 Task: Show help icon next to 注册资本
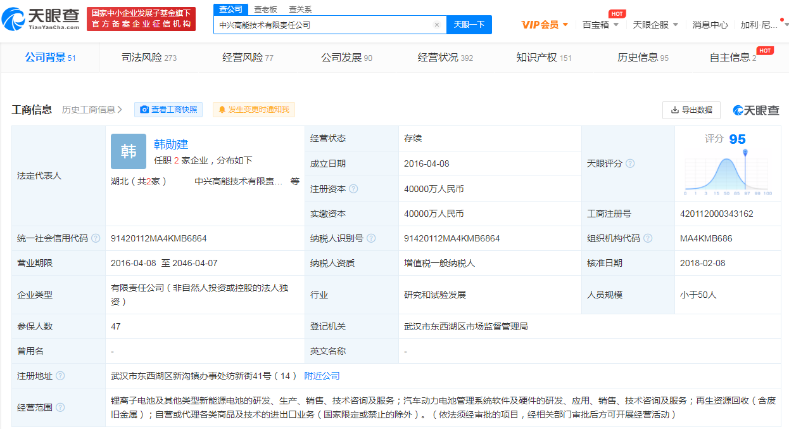353,189
